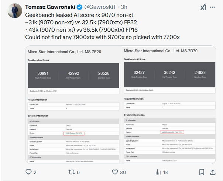Viewport: 223px width, 181px height.
Task: Bookmark this tweet
Action: (201, 172)
